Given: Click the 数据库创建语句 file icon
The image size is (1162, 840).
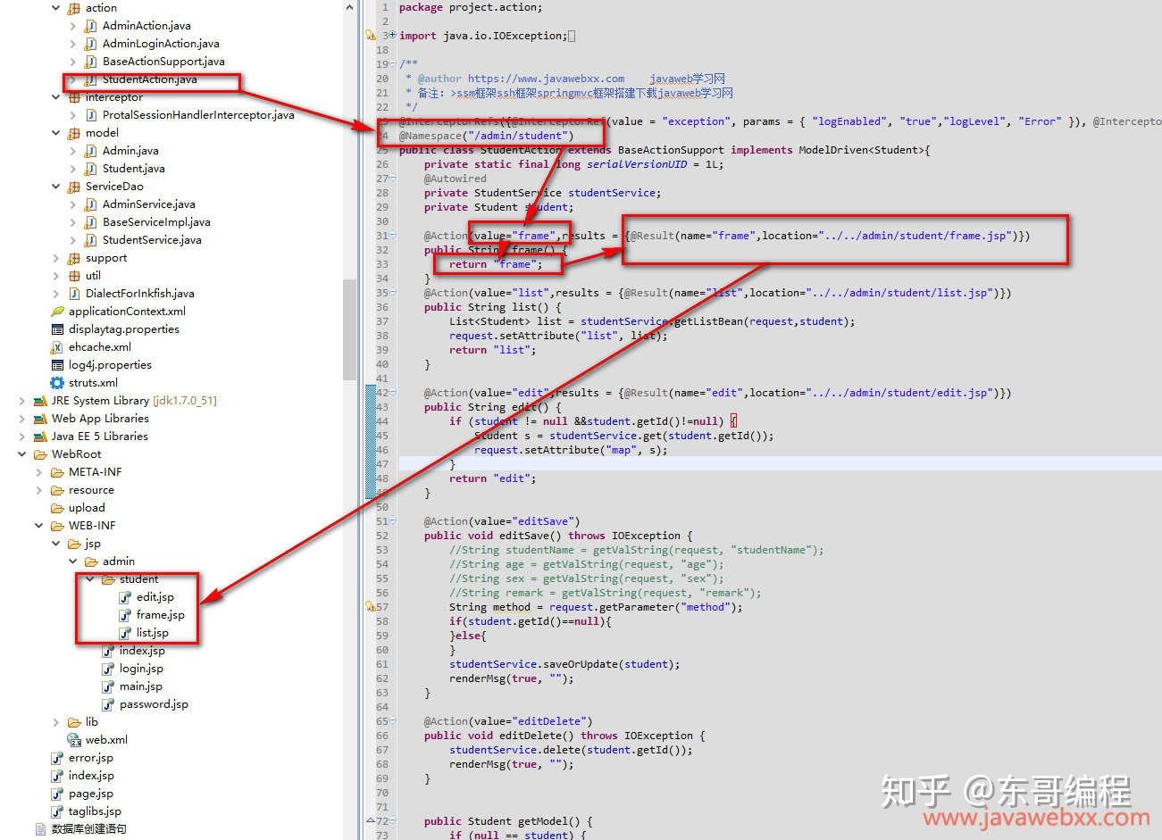Looking at the screenshot, I should [x=40, y=829].
